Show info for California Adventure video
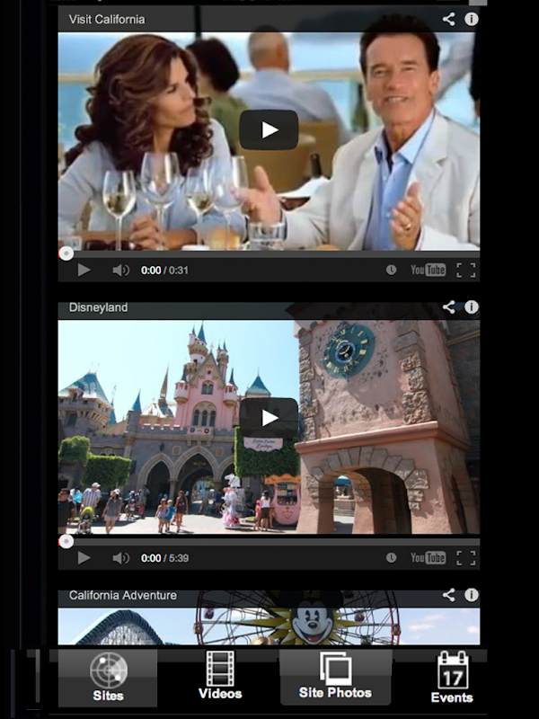This screenshot has width=539, height=719. pos(471,595)
